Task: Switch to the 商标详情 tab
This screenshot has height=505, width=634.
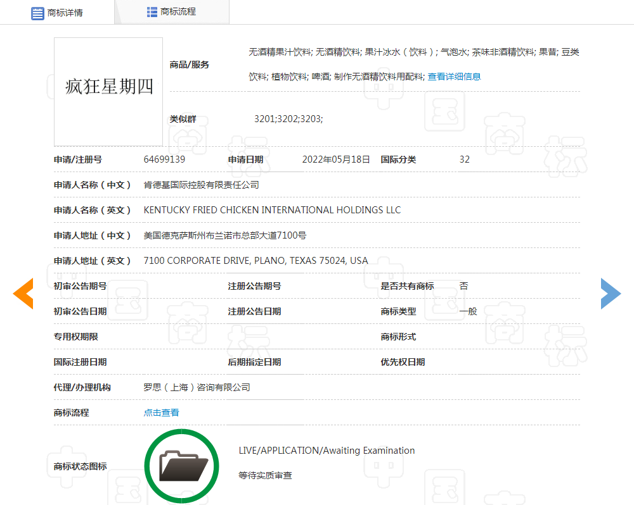Action: (57, 13)
